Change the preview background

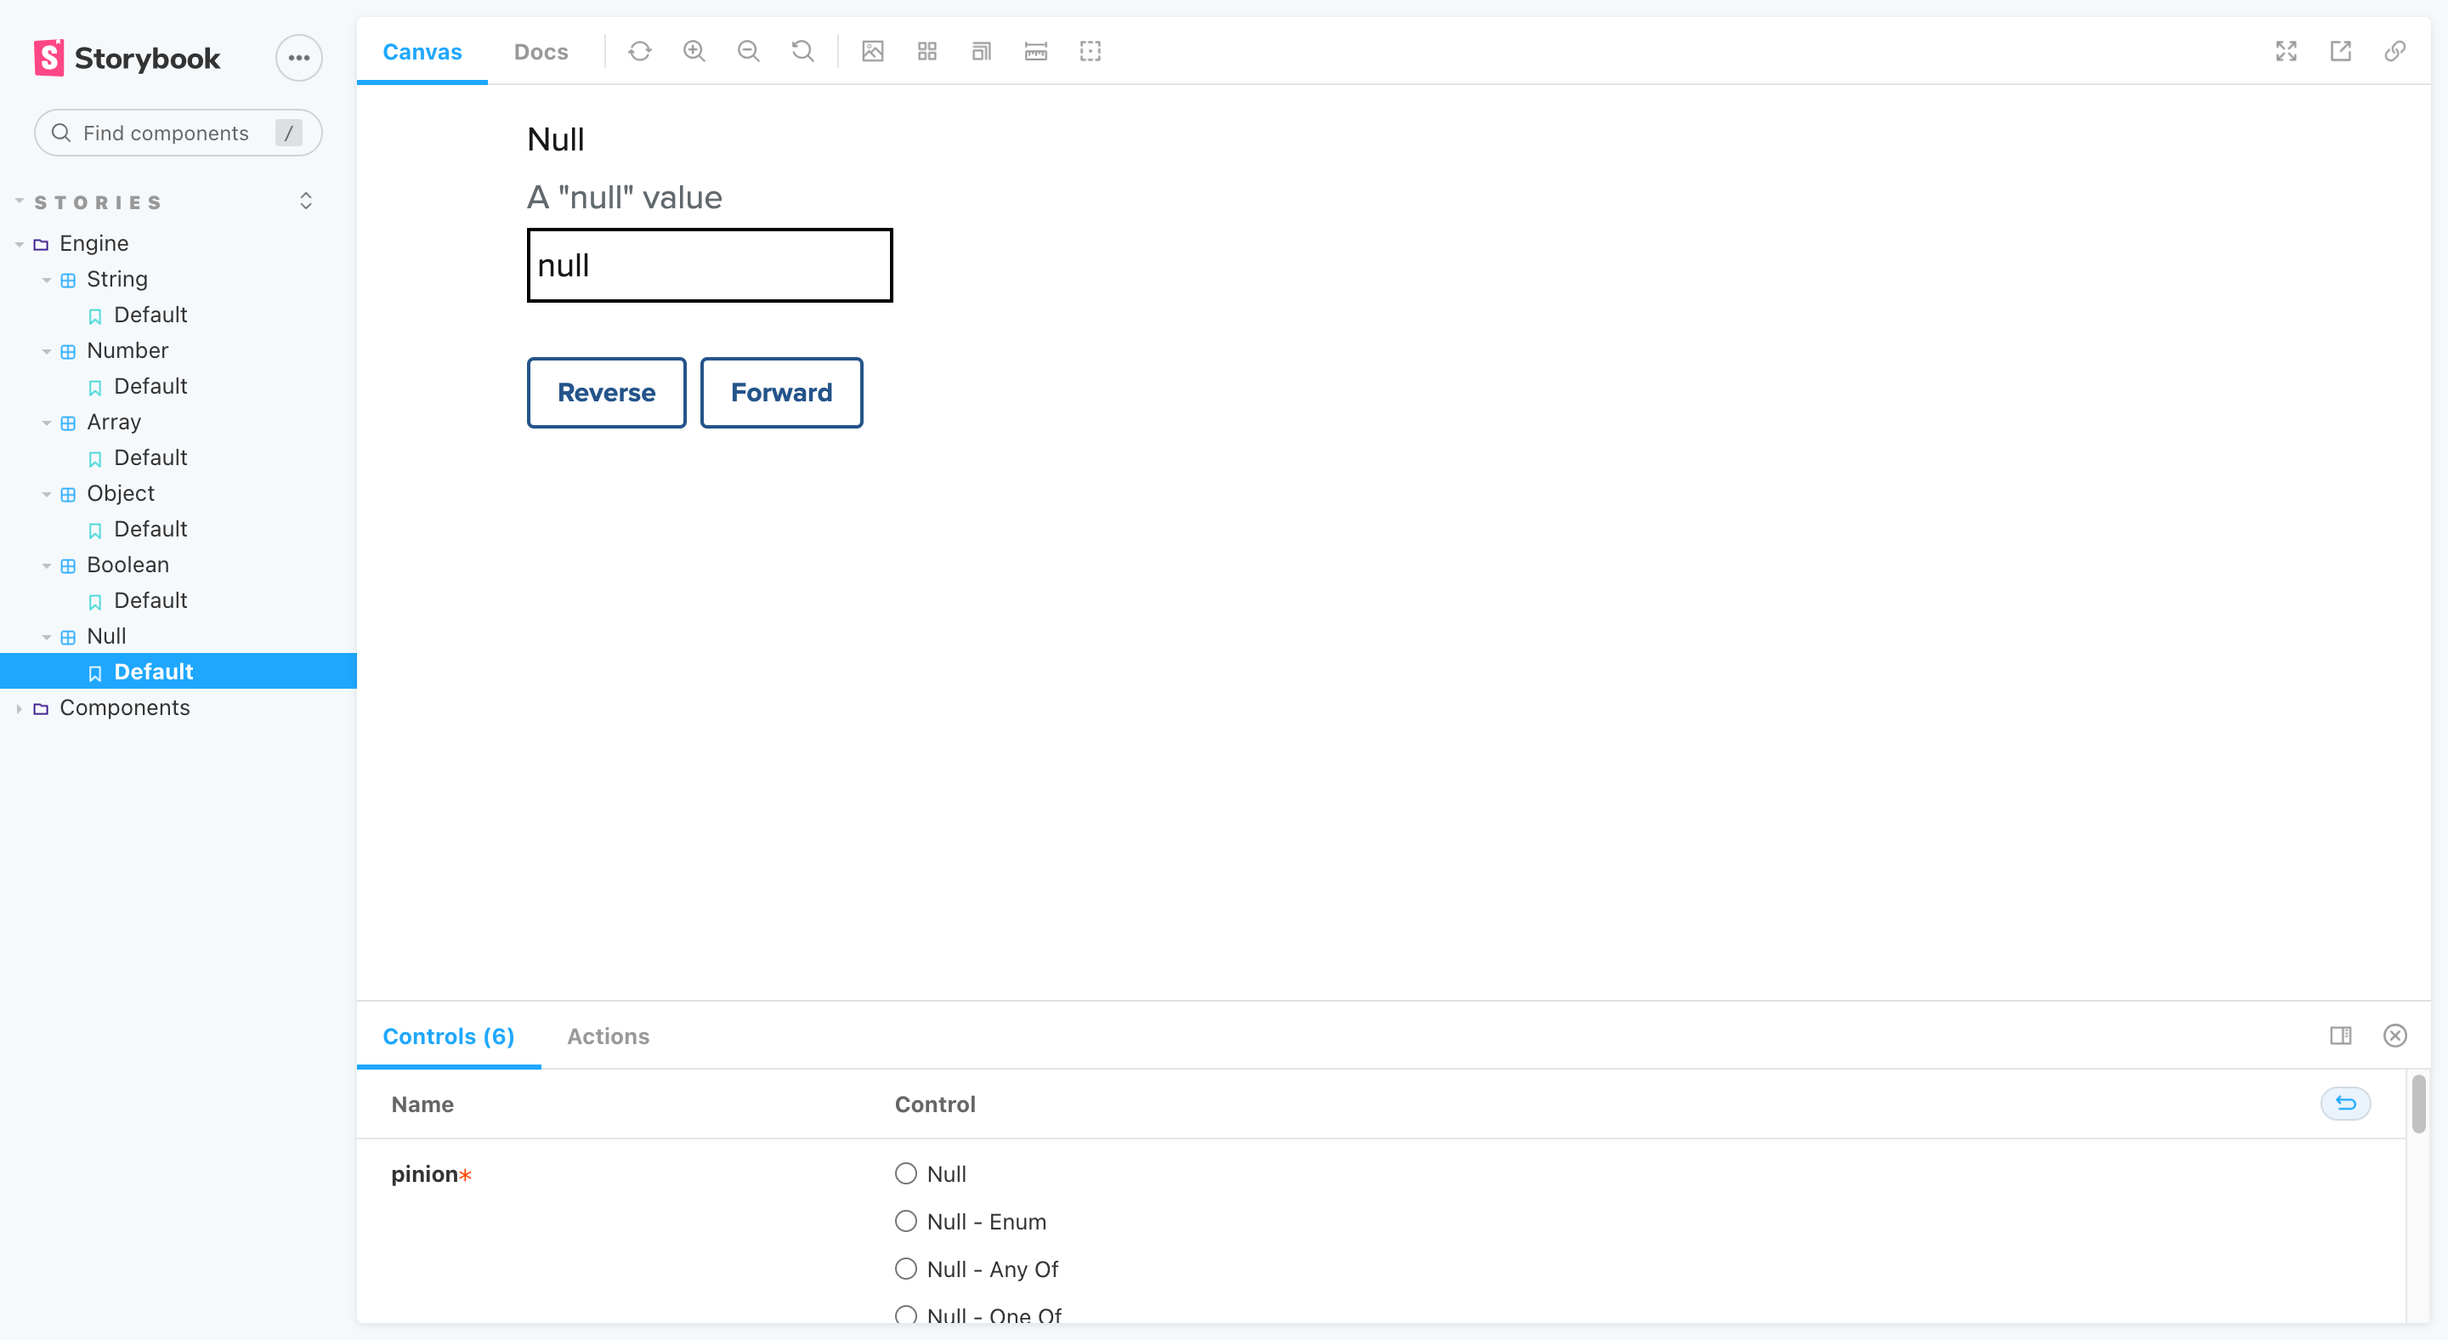coord(873,51)
